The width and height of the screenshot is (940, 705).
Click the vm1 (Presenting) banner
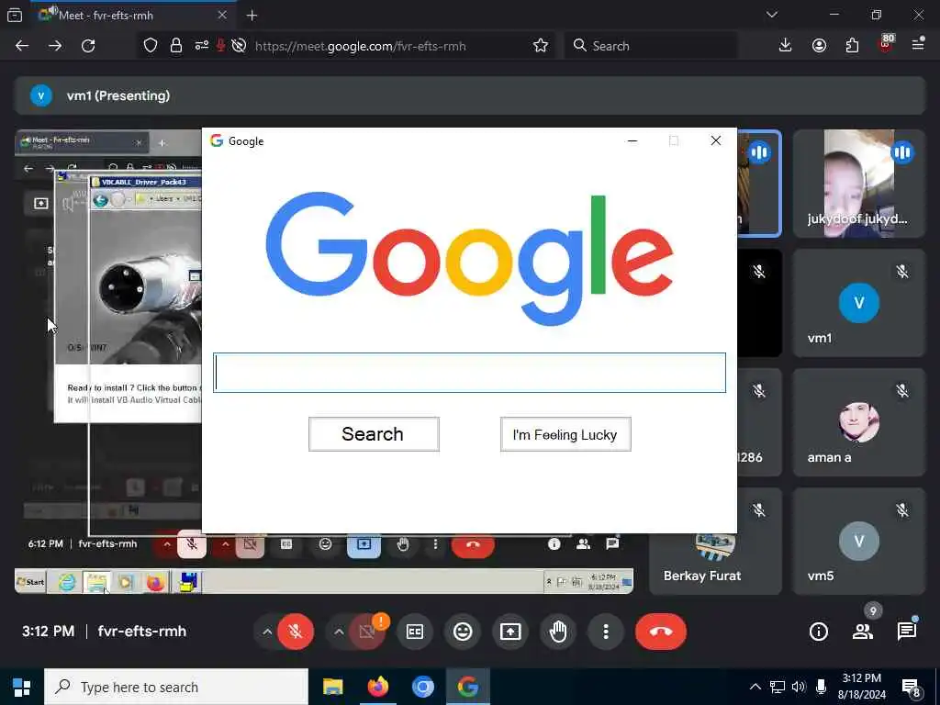(470, 95)
